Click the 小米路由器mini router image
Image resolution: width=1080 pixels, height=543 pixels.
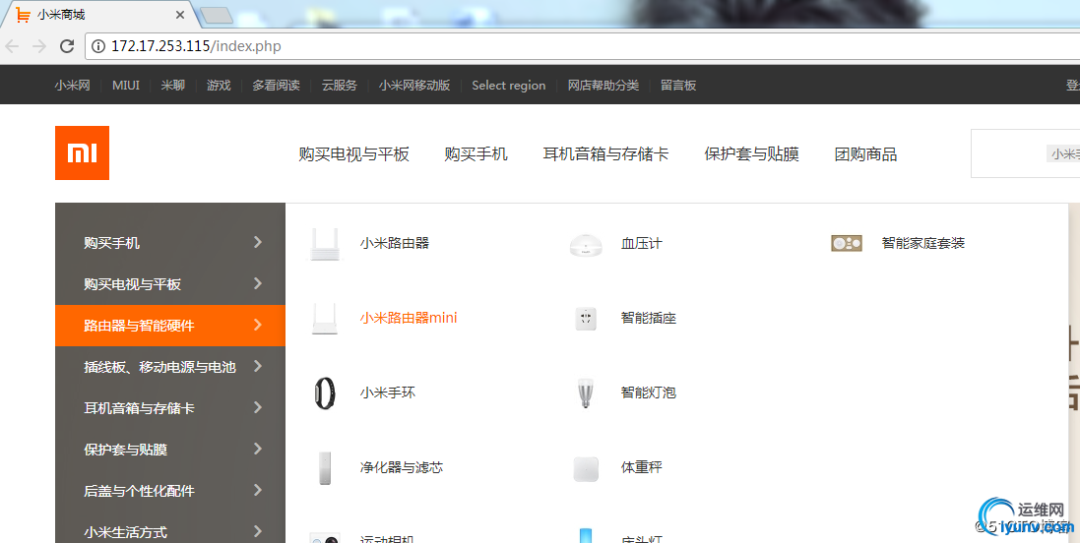point(325,318)
